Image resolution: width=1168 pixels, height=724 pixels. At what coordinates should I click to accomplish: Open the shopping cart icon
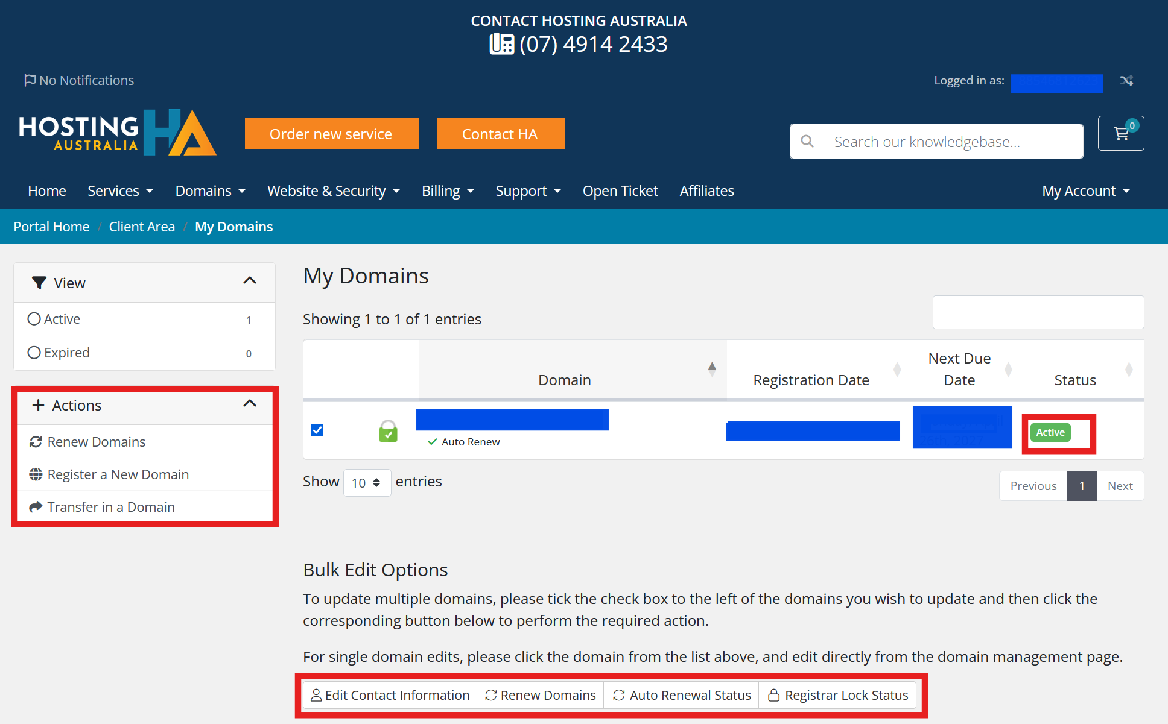coord(1121,133)
